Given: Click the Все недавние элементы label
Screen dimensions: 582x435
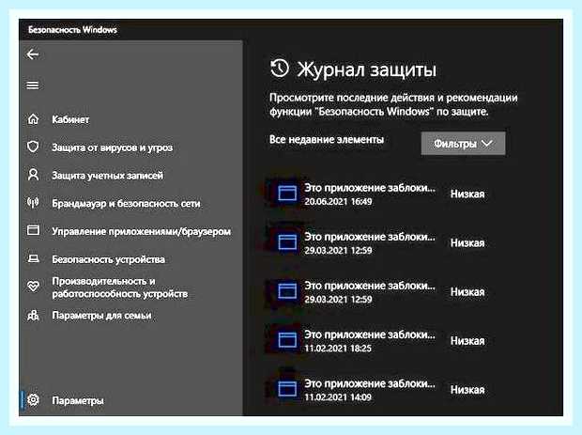Looking at the screenshot, I should click(327, 140).
